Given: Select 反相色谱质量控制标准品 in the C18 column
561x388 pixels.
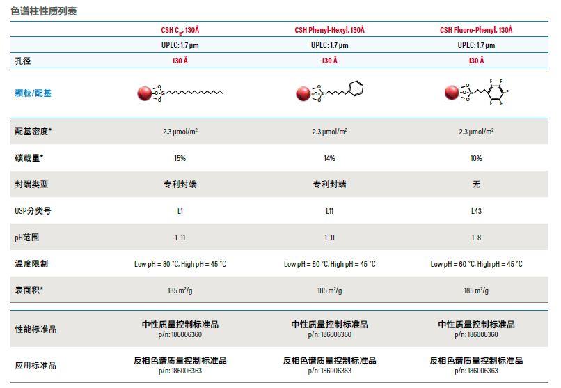Looking at the screenshot, I should point(180,360).
